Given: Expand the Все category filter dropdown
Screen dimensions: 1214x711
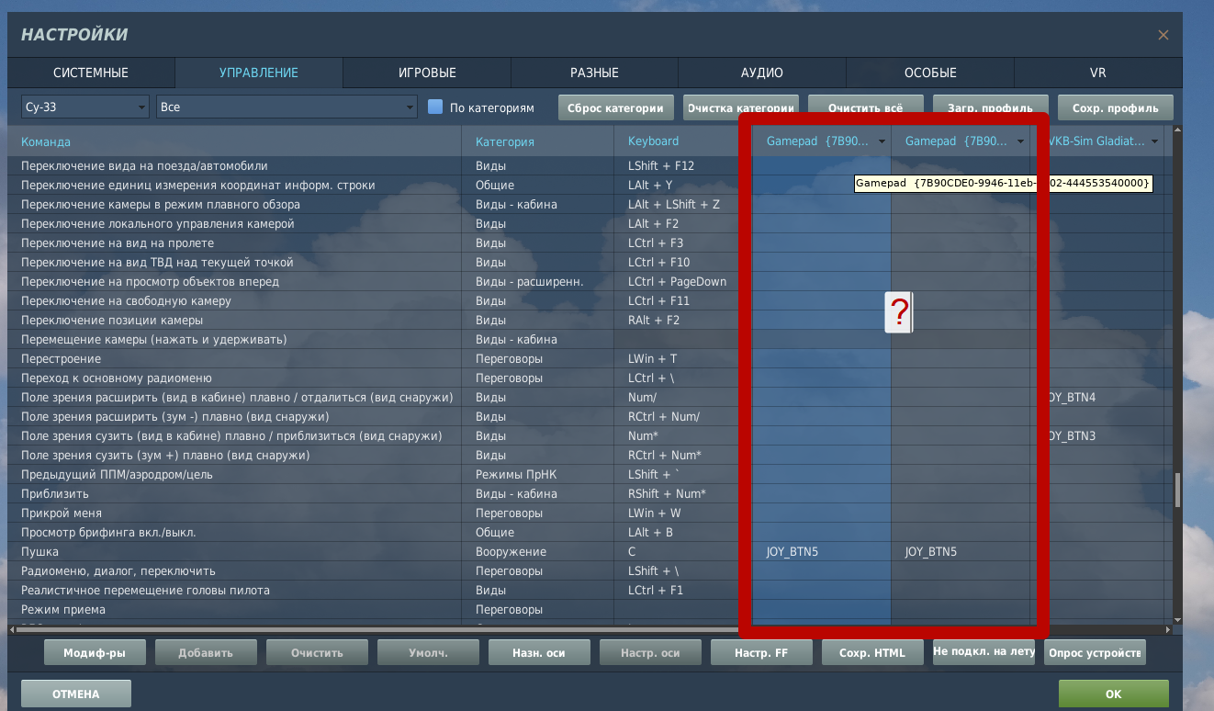Looking at the screenshot, I should [x=287, y=107].
